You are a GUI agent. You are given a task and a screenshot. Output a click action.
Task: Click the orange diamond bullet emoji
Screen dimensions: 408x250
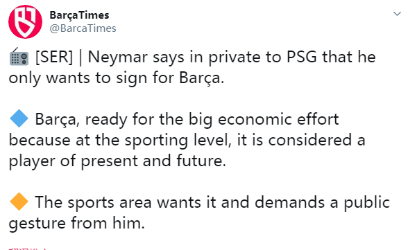click(19, 202)
